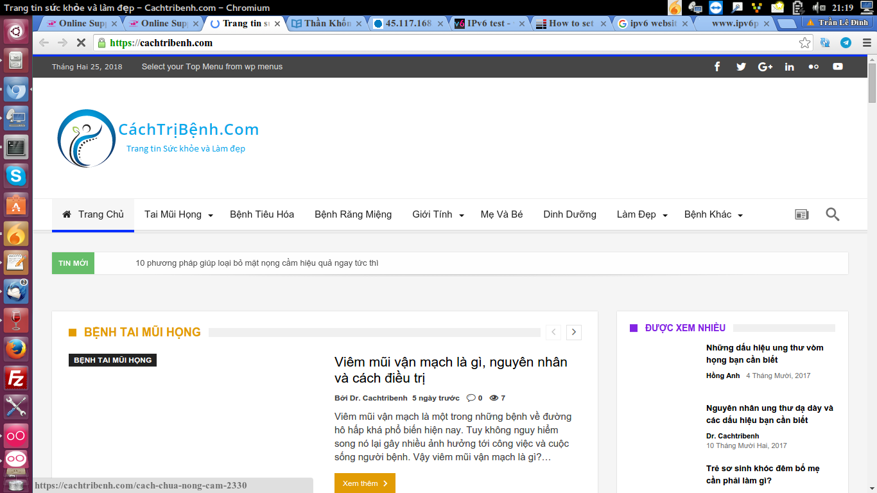Go to the Bệnh Tiêu Hóa section
This screenshot has height=493, width=877.
pyautogui.click(x=262, y=214)
